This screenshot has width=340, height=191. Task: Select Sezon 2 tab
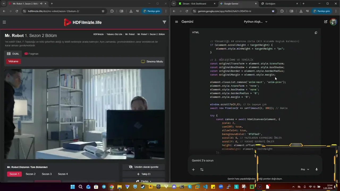[31, 174]
